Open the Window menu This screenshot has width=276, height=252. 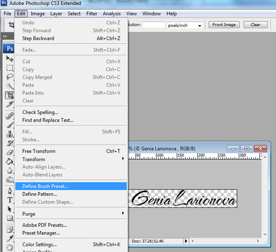pos(151,13)
